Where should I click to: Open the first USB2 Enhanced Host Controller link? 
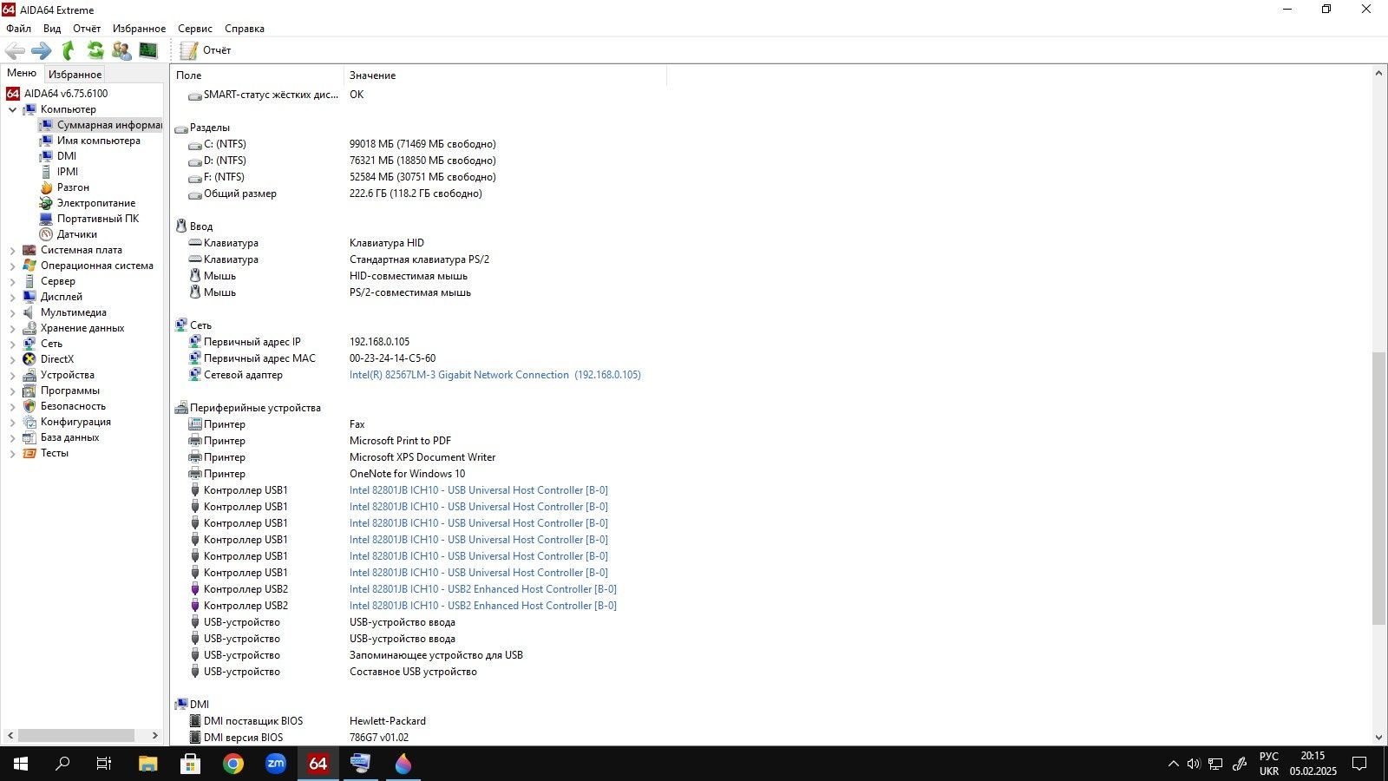pyautogui.click(x=483, y=589)
